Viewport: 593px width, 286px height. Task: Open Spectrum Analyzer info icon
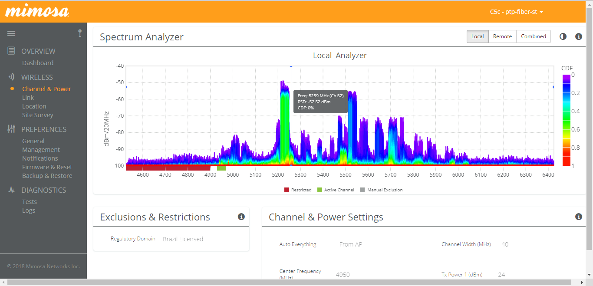(x=579, y=36)
